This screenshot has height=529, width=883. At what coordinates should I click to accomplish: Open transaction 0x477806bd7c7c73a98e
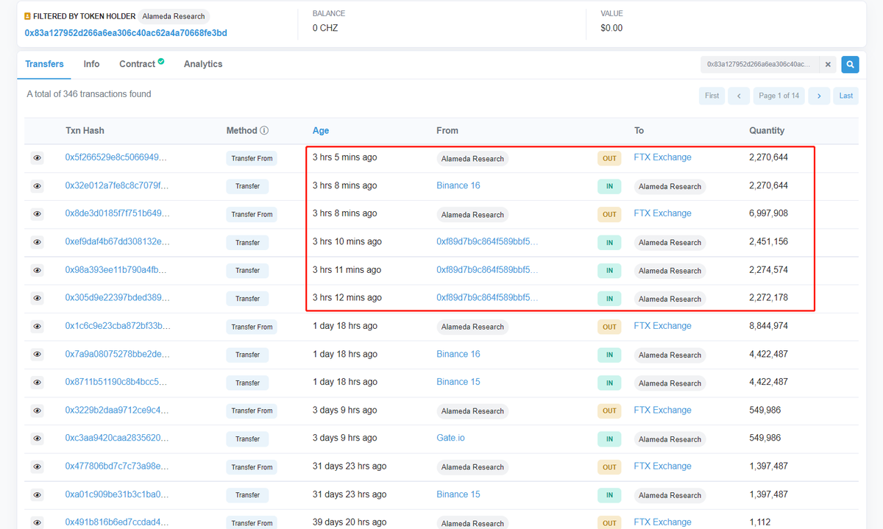[x=117, y=466]
